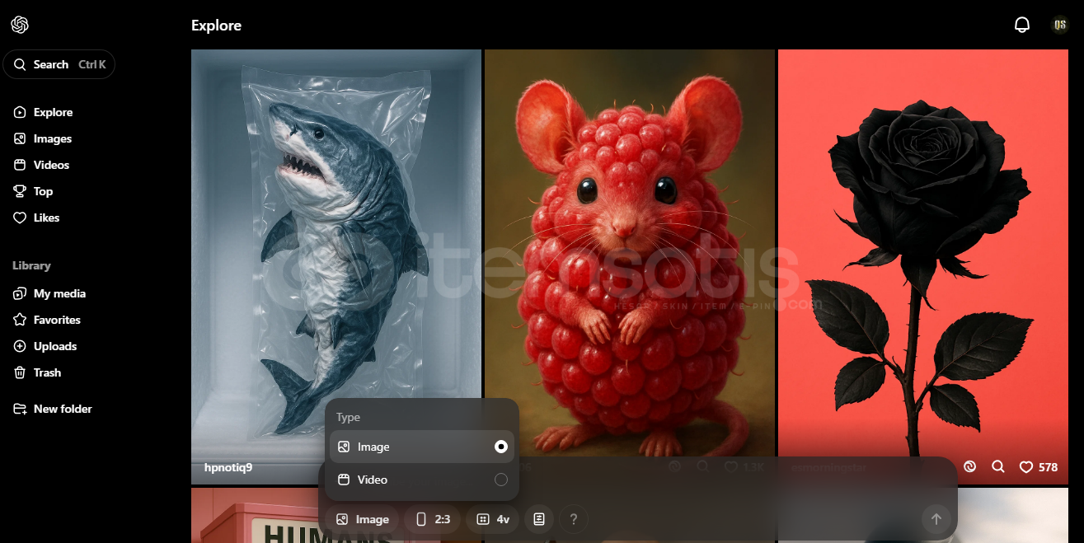Viewport: 1084px width, 543px height.
Task: Open My media in the Library
Action: [59, 293]
